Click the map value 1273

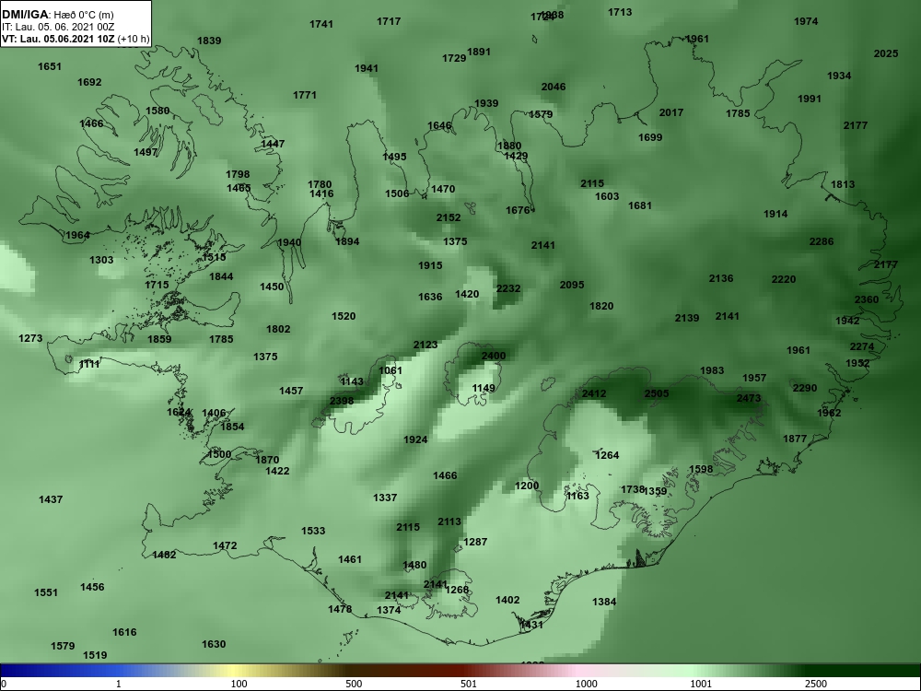[30, 338]
